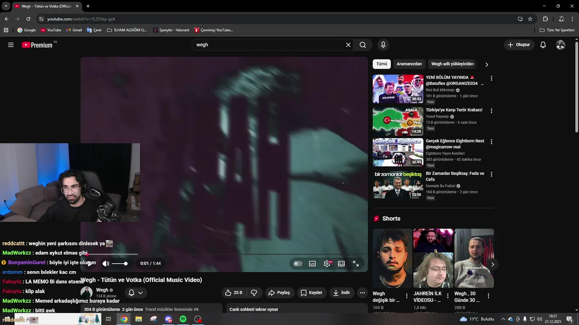Open the Chrome three-dot menu
579x325 pixels.
point(573,19)
